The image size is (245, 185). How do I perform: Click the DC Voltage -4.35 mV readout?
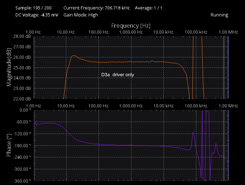point(36,15)
